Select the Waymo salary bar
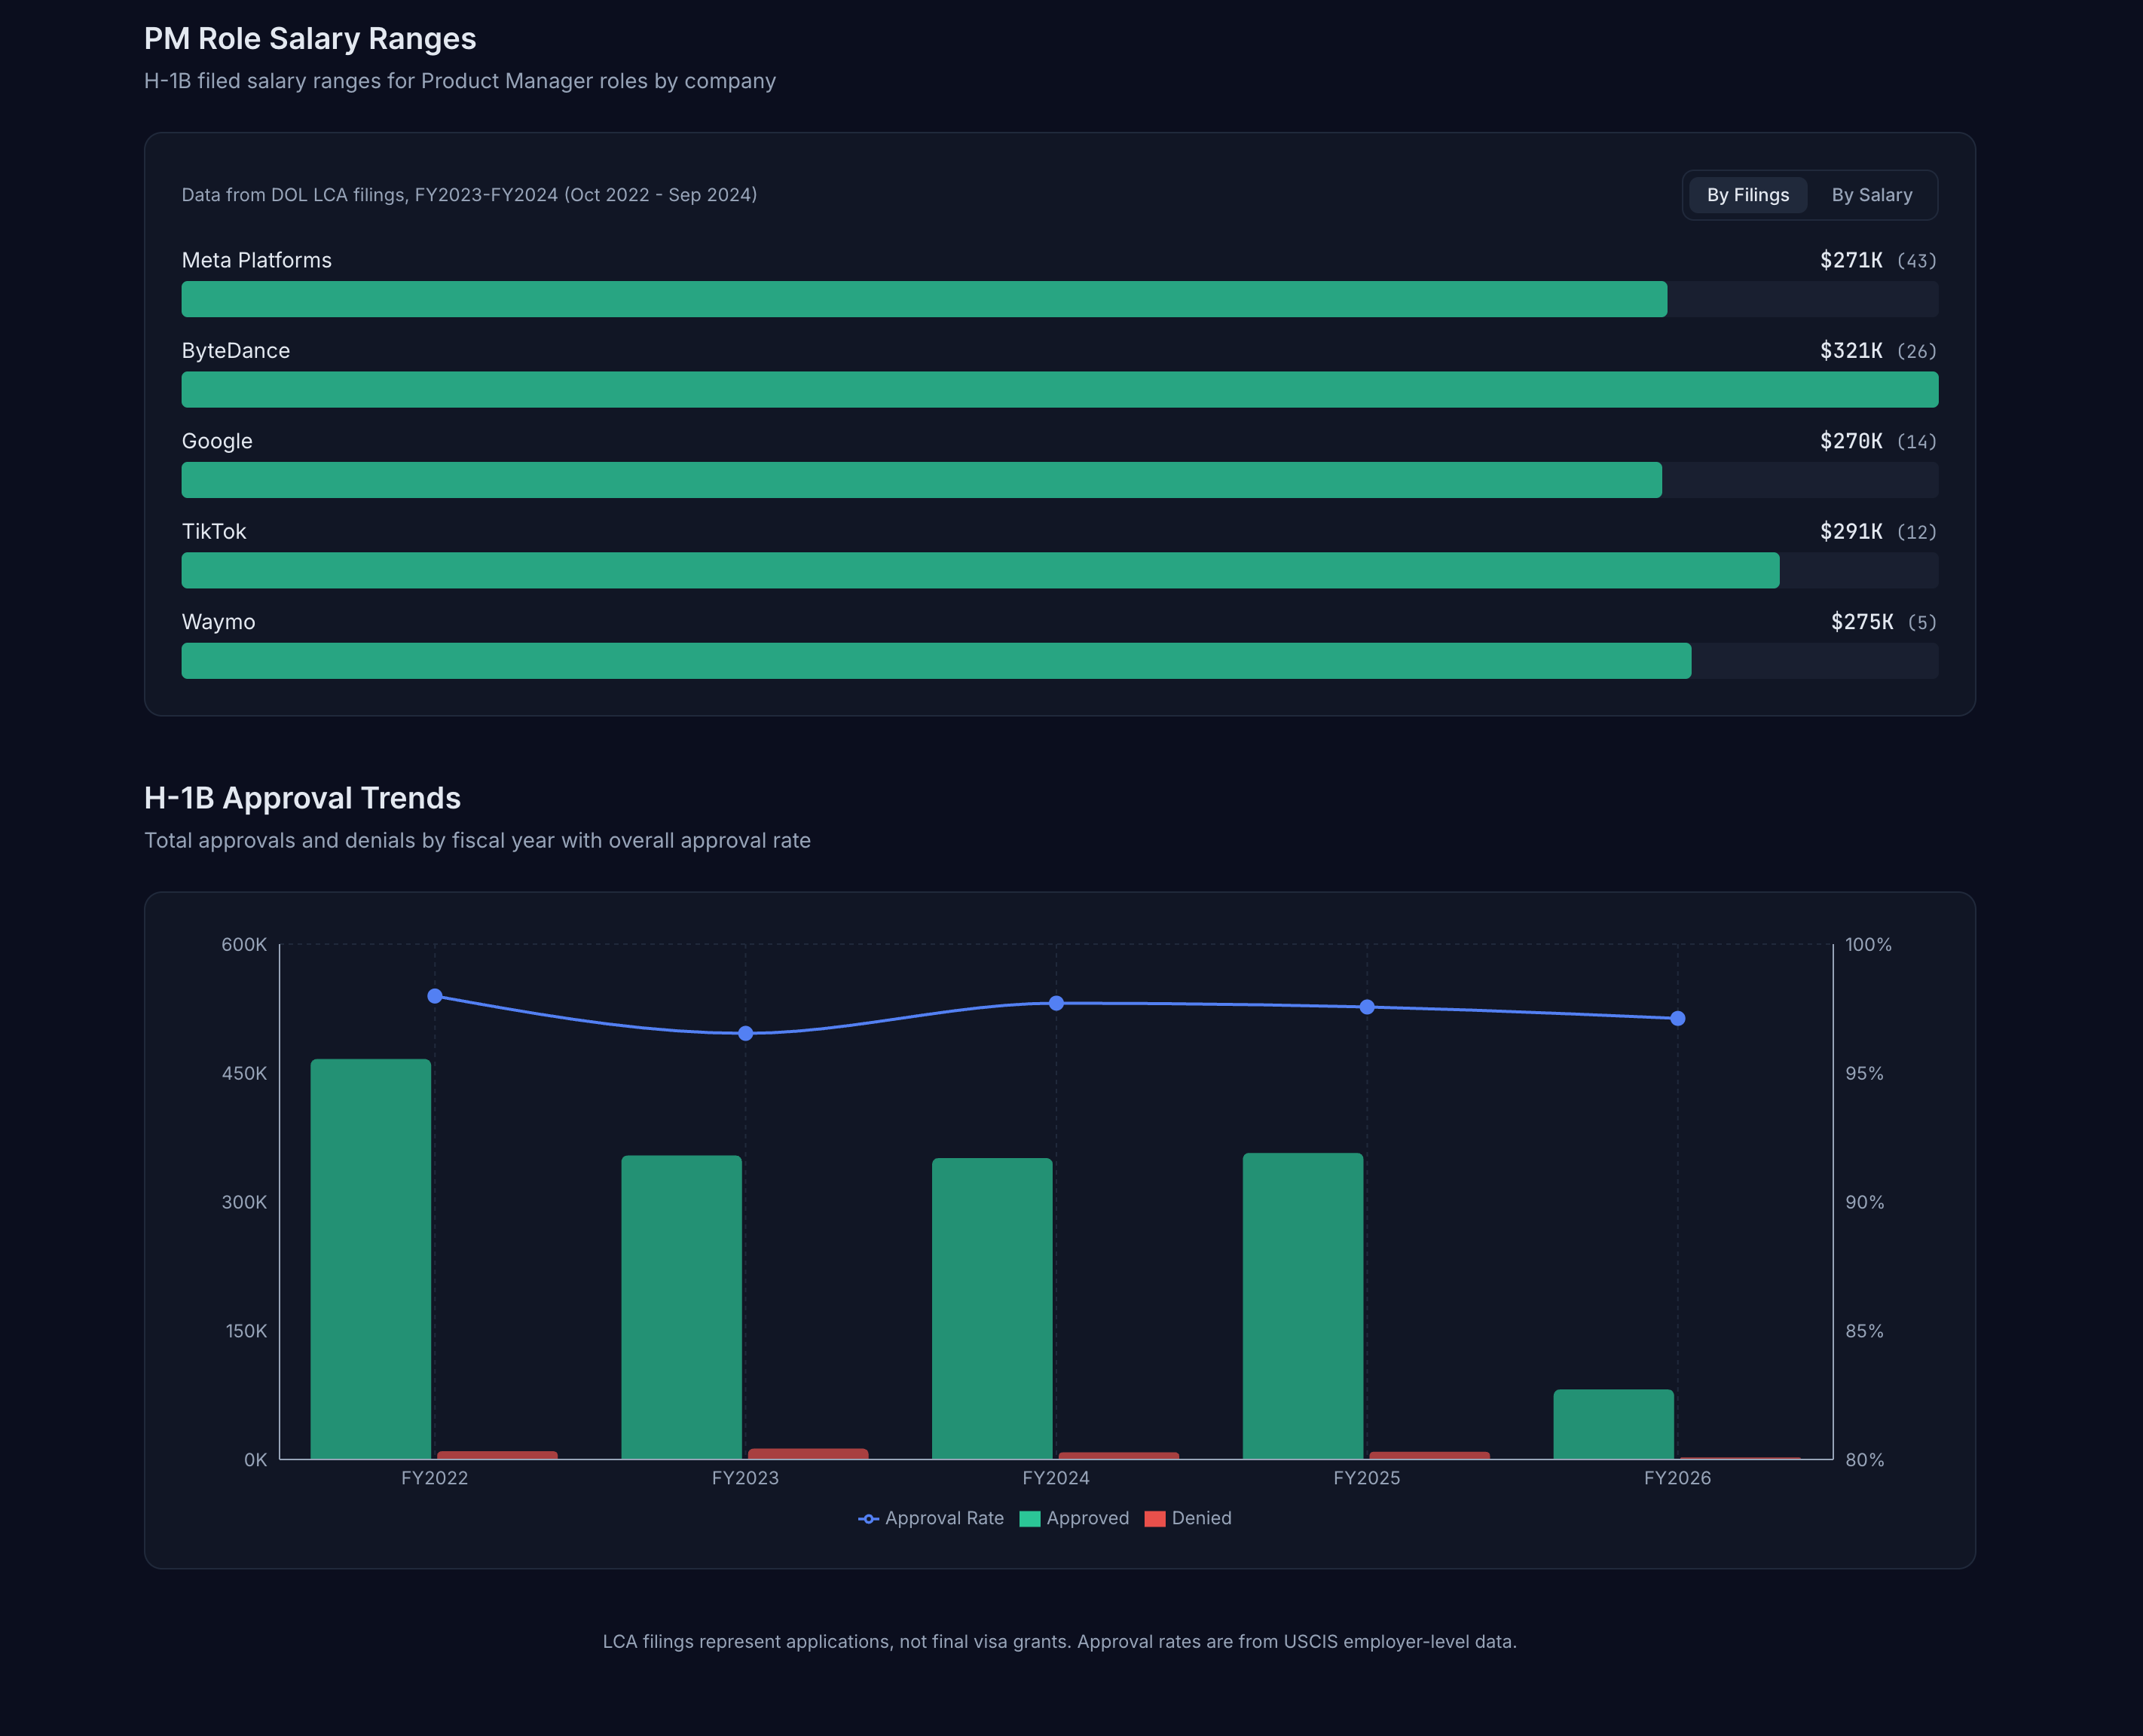The width and height of the screenshot is (2143, 1736). point(936,661)
